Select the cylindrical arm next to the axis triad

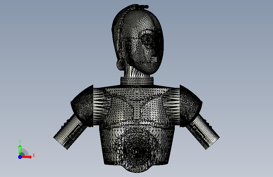point(71,132)
